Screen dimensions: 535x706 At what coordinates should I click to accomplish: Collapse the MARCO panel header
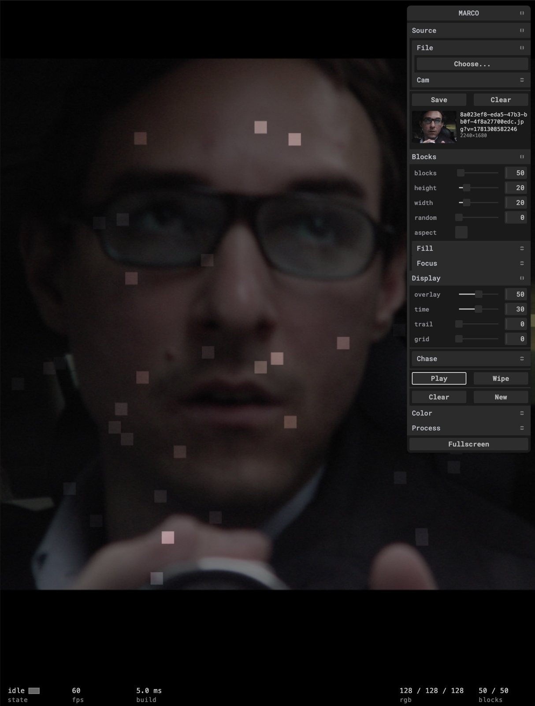[468, 13]
